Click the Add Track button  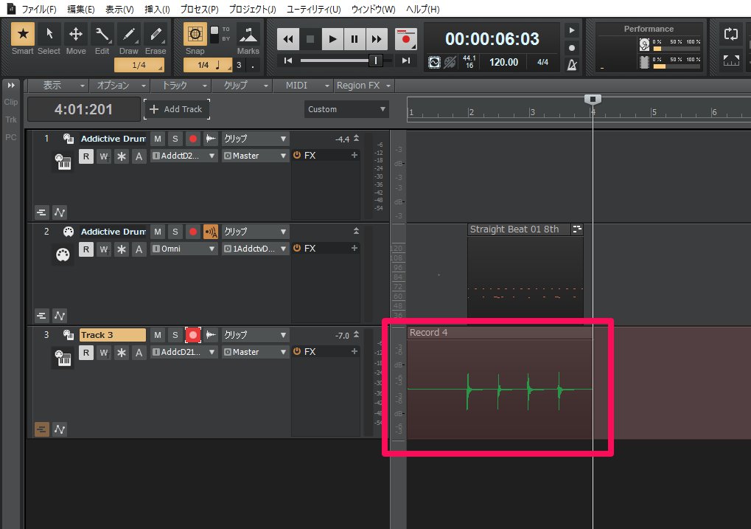pos(177,109)
